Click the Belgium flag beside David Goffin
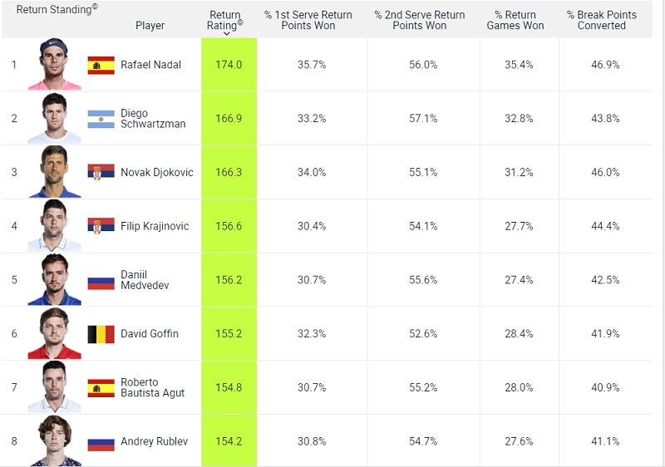Viewport: 665px width, 467px height. pyautogui.click(x=101, y=334)
